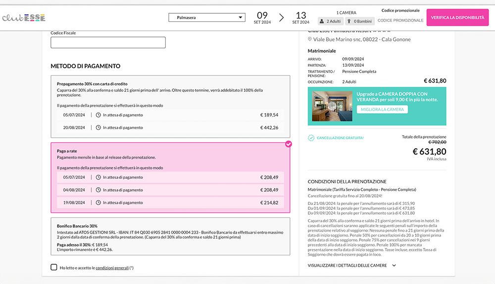The image size is (495, 284).
Task: Select check-in date 09 SET 2024
Action: click(262, 18)
